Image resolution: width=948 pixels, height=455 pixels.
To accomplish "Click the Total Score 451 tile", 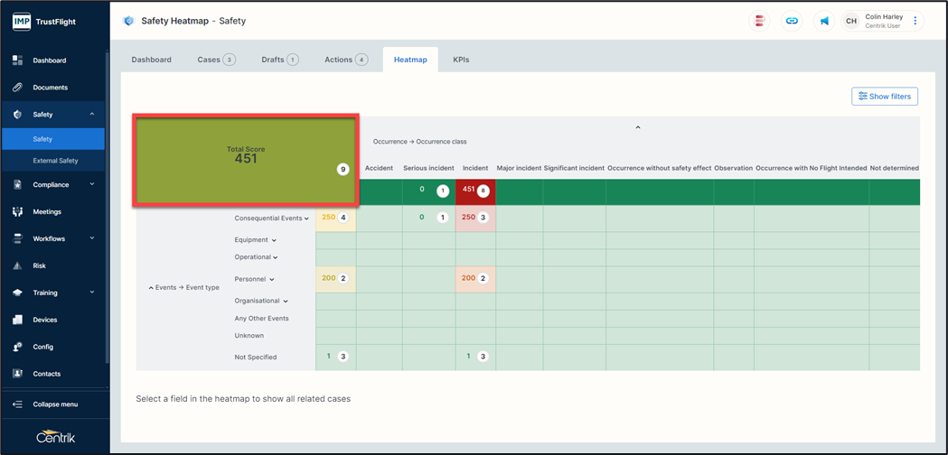I will pos(246,159).
